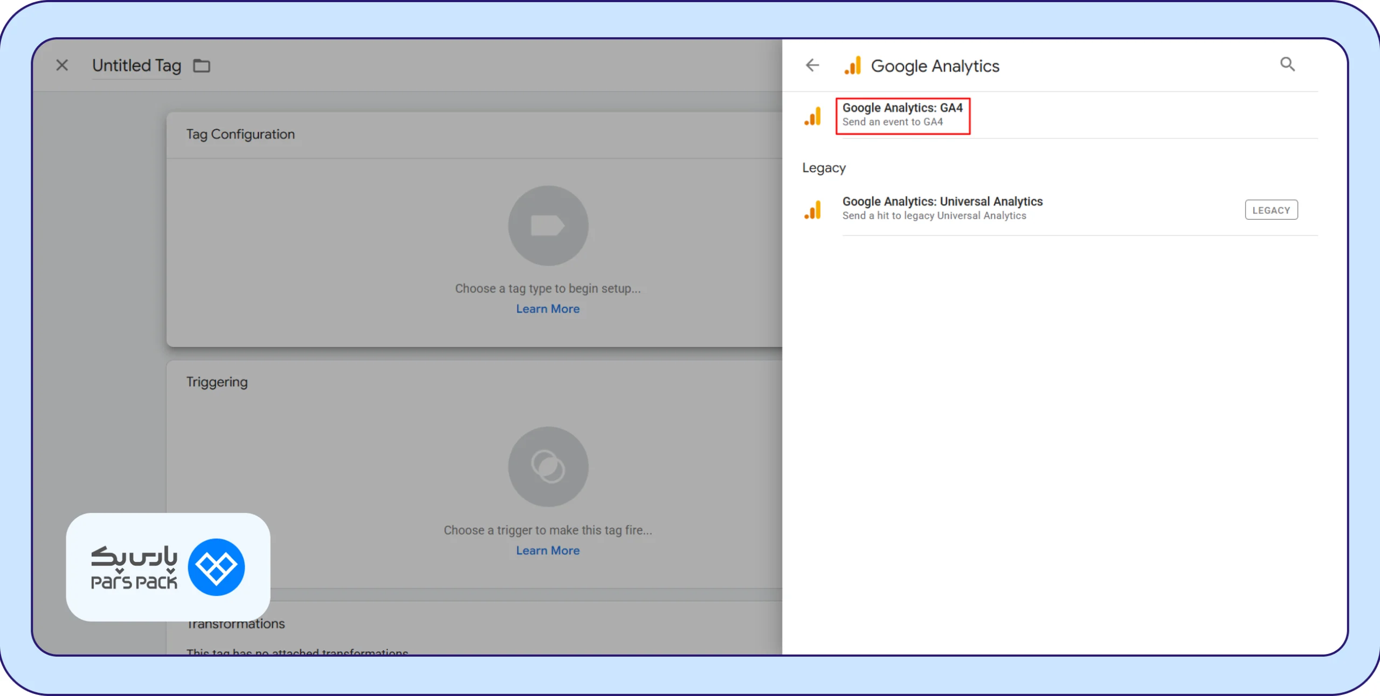1380x696 pixels.
Task: Click the LEGACY badge on Universal Analytics
Action: click(x=1271, y=210)
